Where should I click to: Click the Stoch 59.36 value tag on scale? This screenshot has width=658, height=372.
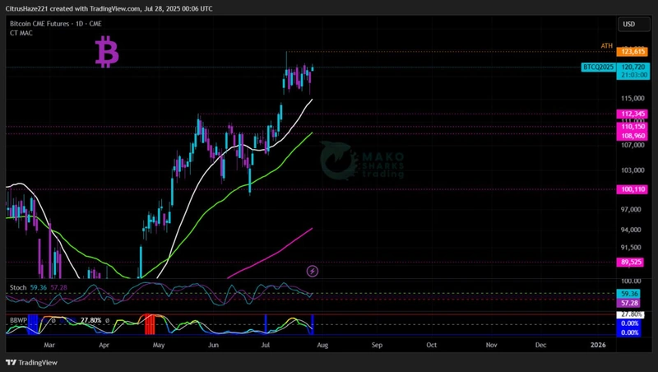point(629,294)
